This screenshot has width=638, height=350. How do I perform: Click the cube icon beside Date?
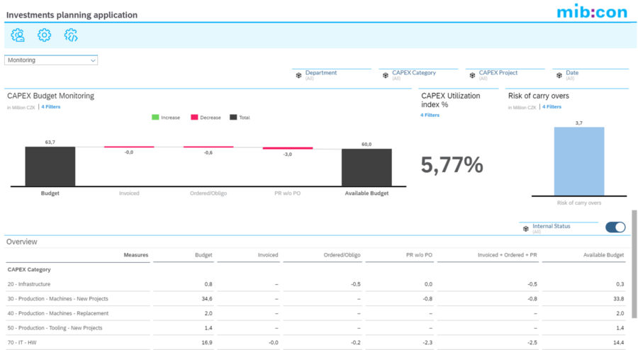(559, 75)
